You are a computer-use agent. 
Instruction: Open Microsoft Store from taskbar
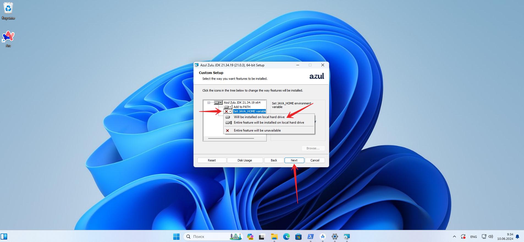point(298,237)
